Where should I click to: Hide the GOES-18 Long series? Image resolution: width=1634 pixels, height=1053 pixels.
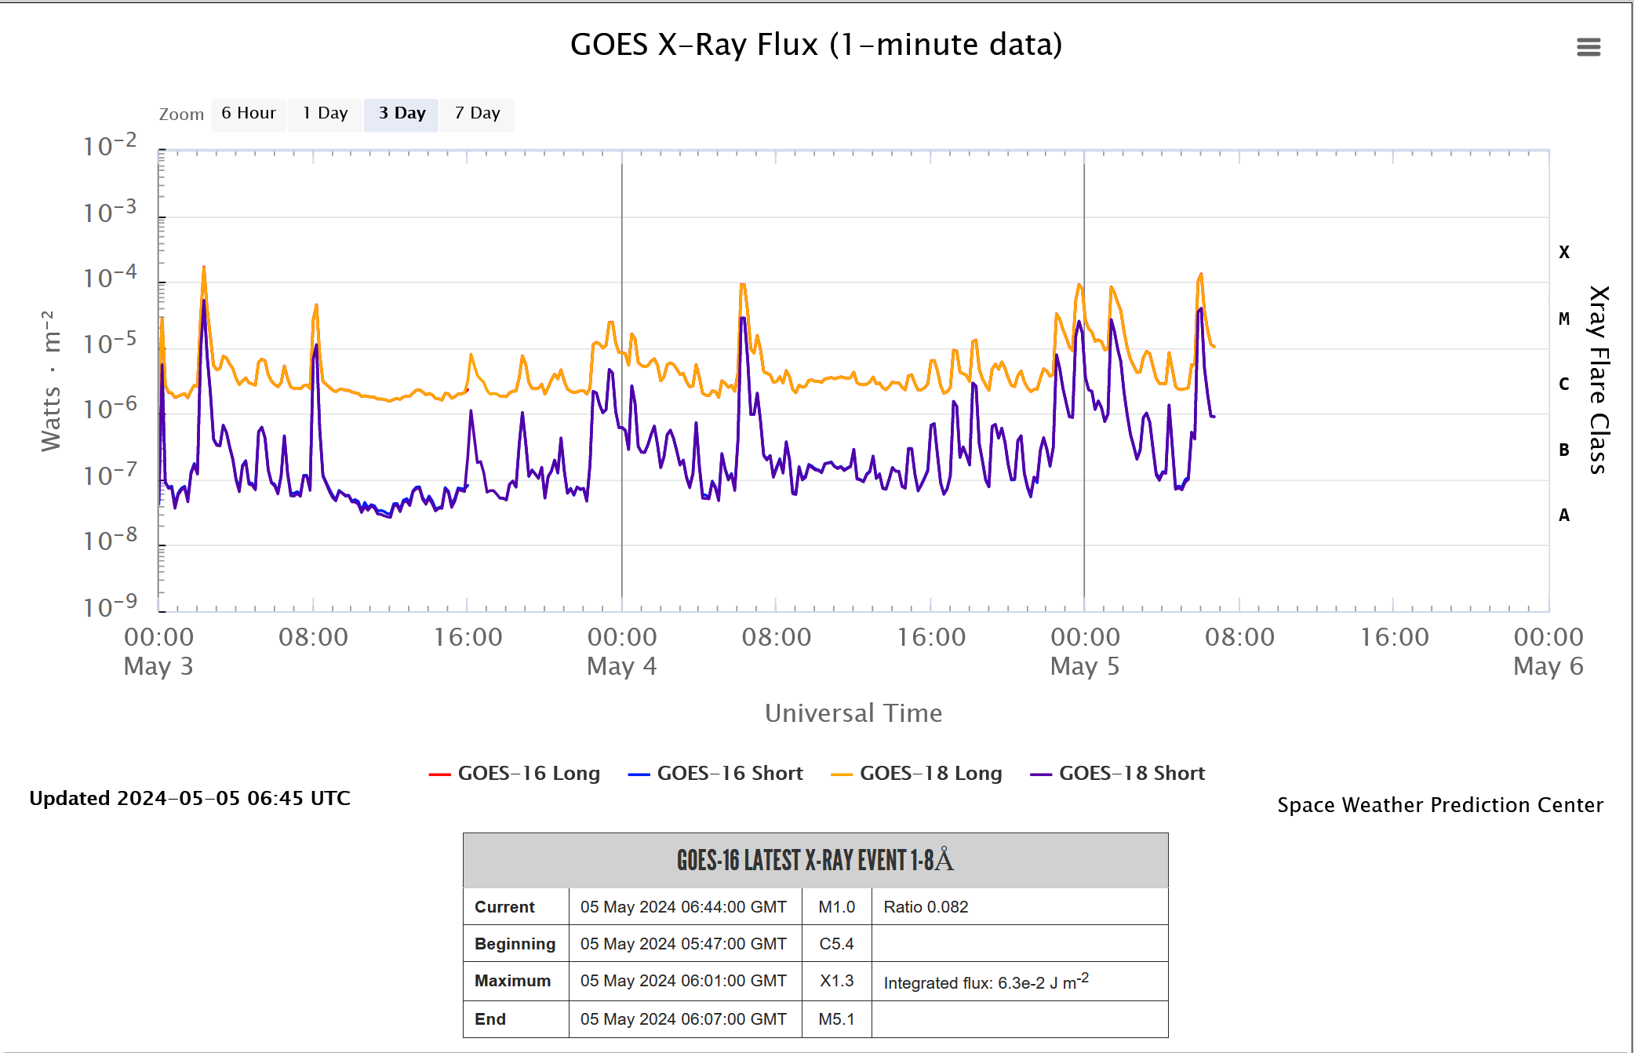click(930, 774)
